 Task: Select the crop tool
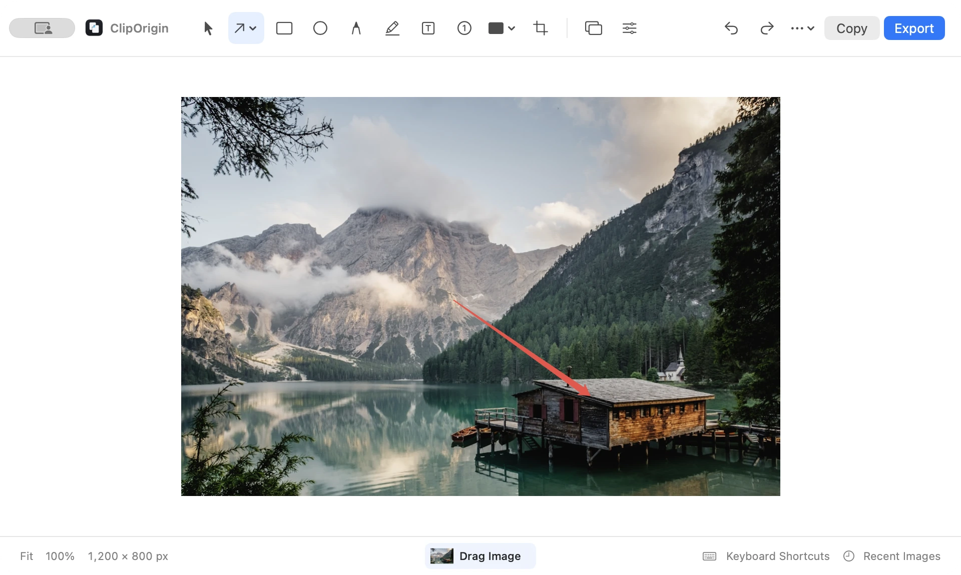(x=541, y=28)
